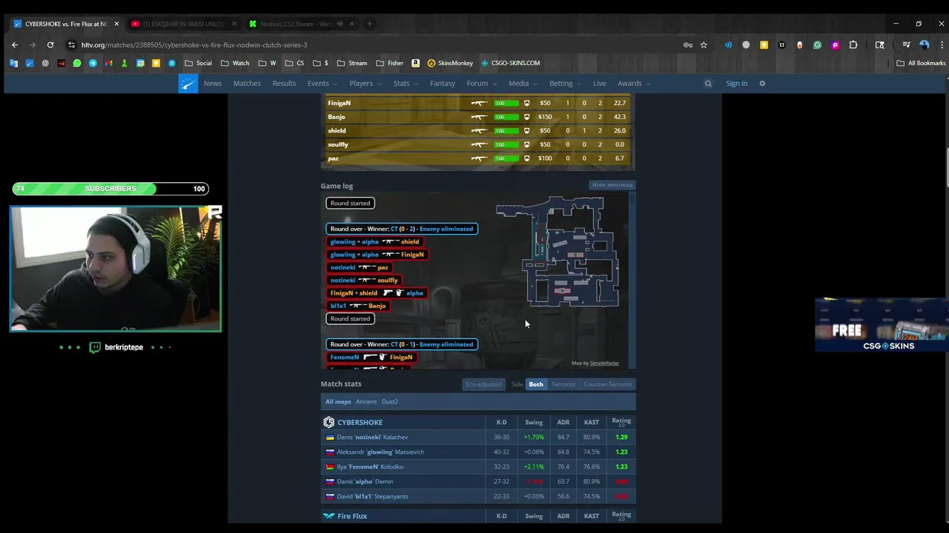Image resolution: width=949 pixels, height=533 pixels.
Task: Open the HLTV search magnifier icon
Action: click(x=708, y=84)
